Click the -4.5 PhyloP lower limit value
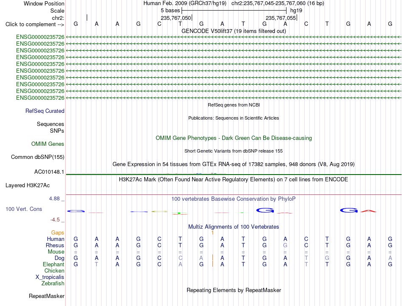This screenshot has width=402, height=306. (55, 220)
